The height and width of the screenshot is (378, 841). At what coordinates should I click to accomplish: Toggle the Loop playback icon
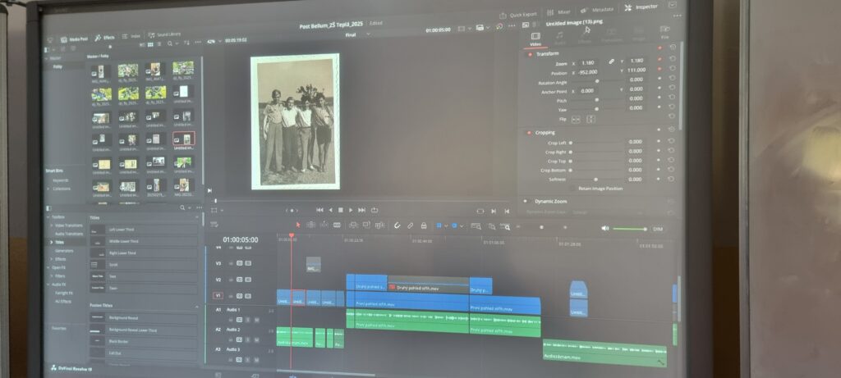point(375,210)
